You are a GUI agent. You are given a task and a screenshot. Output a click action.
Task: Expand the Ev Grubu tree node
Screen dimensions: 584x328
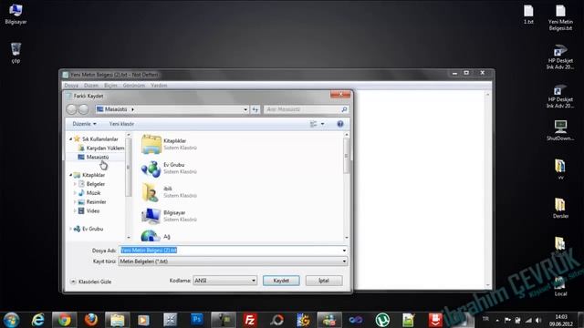tap(71, 229)
